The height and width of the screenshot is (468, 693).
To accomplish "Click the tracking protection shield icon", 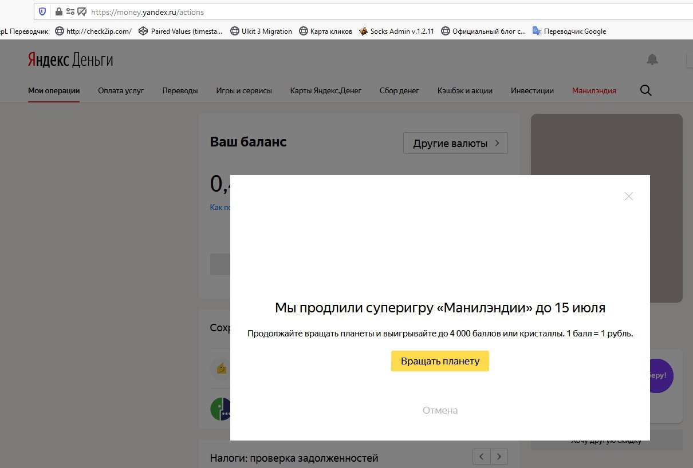I will coord(42,11).
